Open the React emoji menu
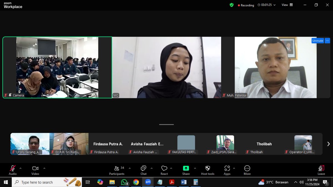This screenshot has width=333, height=187. tap(164, 170)
